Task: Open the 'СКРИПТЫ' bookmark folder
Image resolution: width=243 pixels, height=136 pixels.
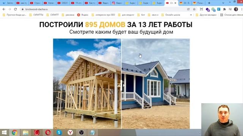Action: [x=36, y=15]
